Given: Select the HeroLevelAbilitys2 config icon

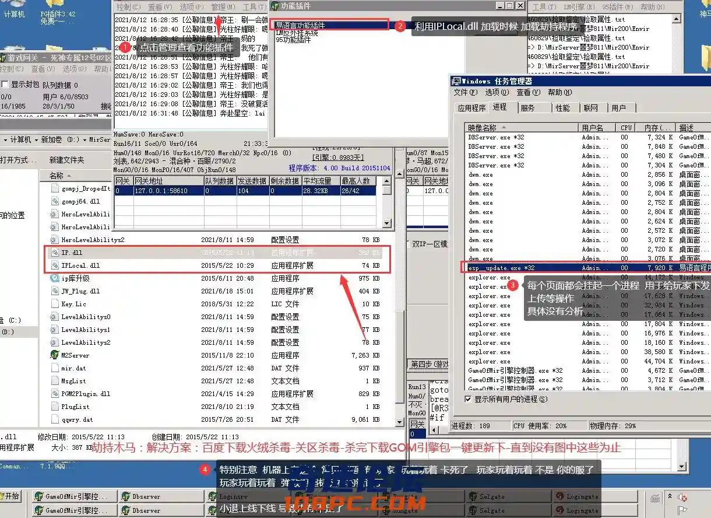Looking at the screenshot, I should click(55, 240).
